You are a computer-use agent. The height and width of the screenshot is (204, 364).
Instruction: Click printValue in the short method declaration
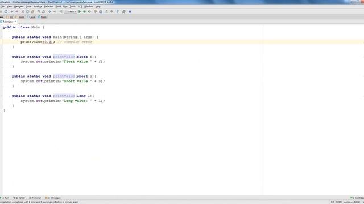click(64, 76)
